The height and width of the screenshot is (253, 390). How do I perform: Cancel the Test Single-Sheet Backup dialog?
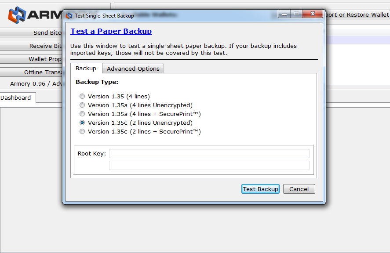pyautogui.click(x=299, y=189)
